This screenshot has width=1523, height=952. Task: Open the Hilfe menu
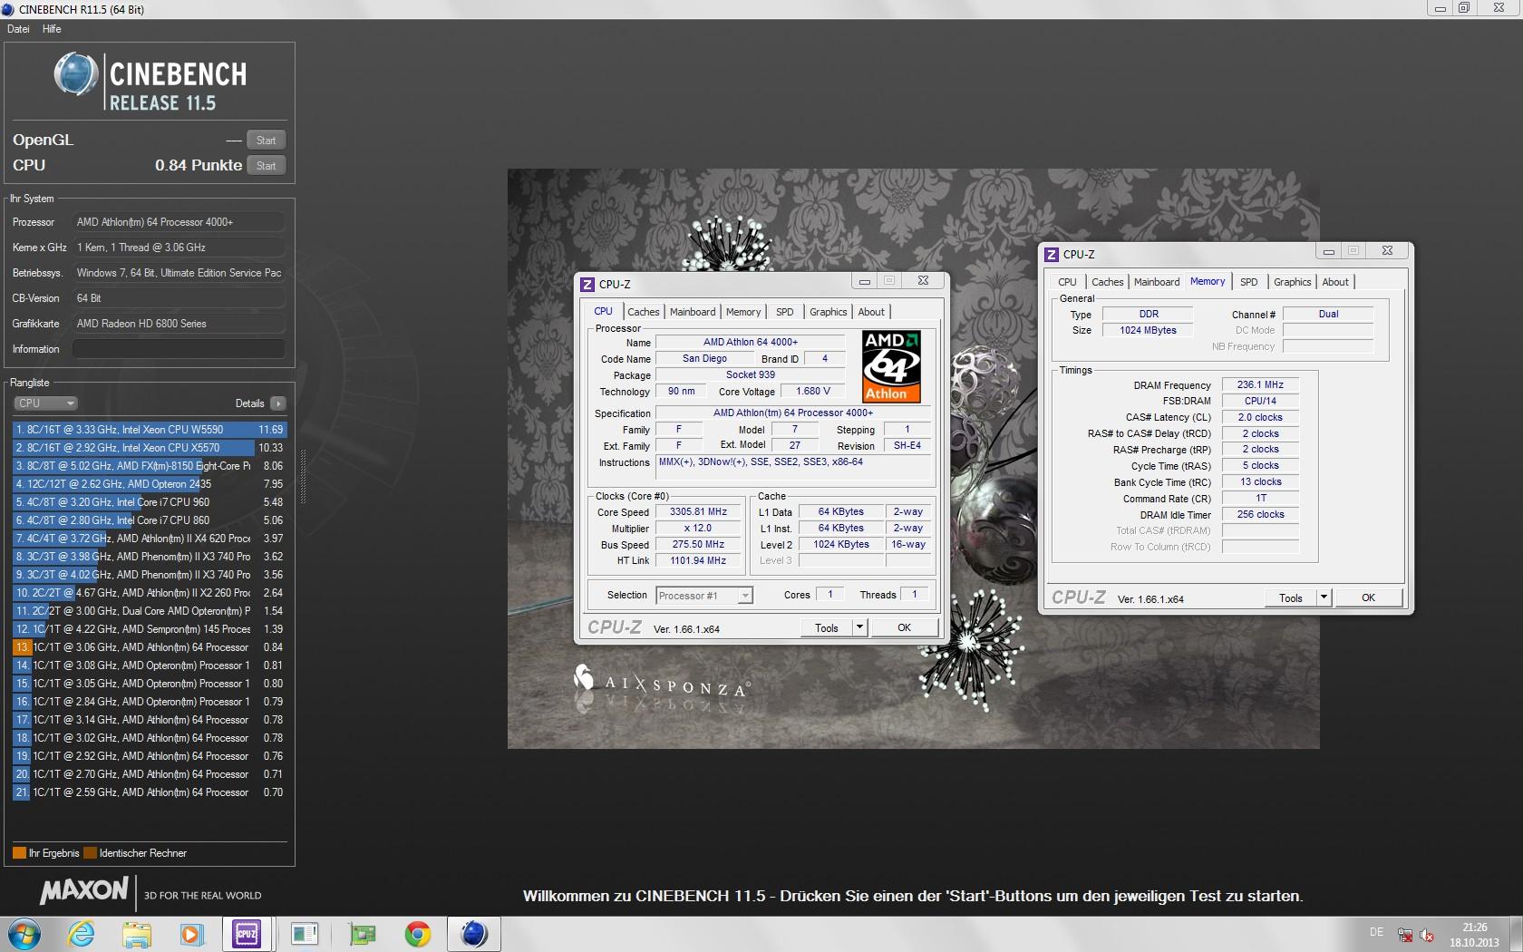coord(52,29)
